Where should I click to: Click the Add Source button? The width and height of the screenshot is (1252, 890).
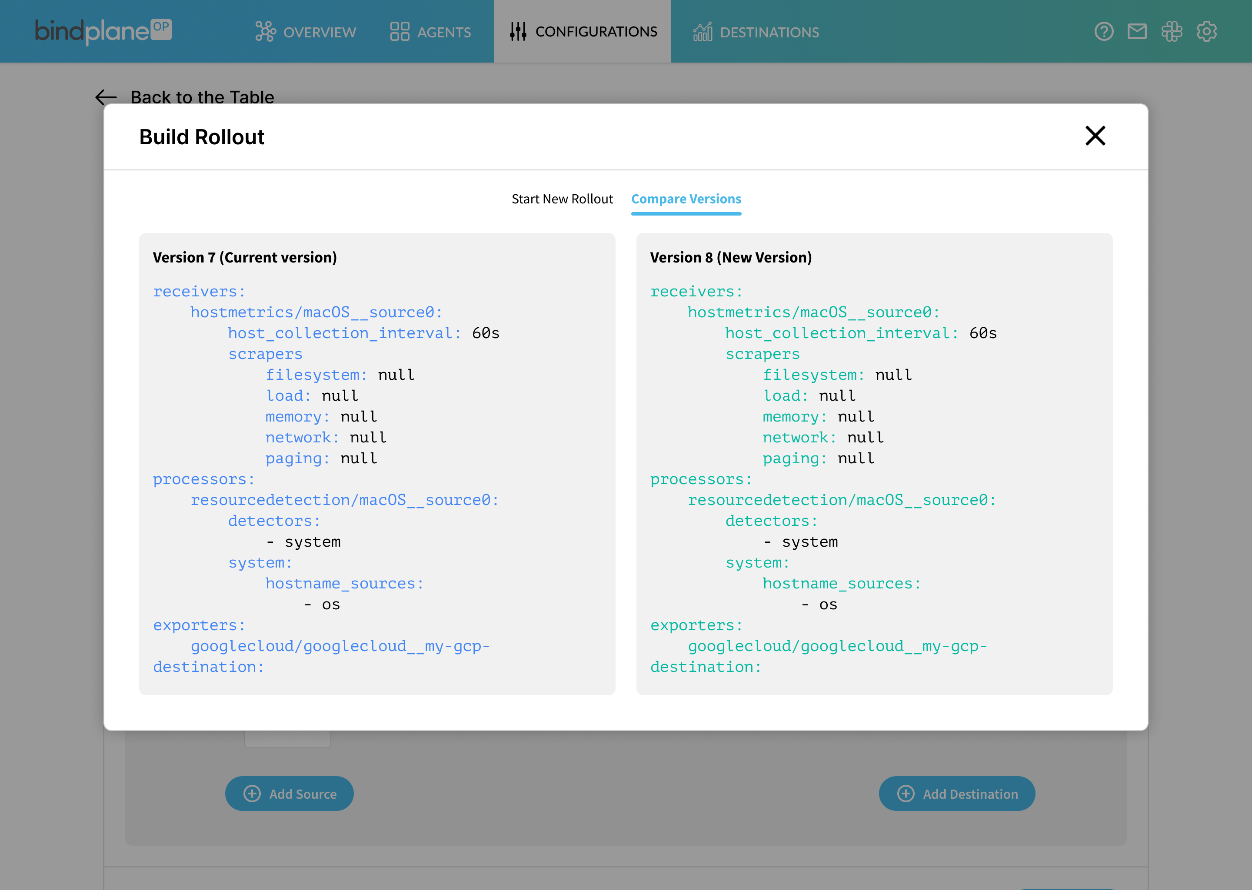coord(289,794)
